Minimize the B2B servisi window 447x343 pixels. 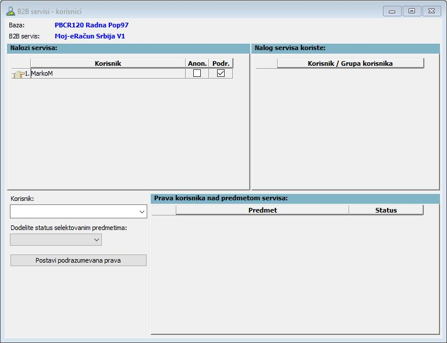pyautogui.click(x=392, y=11)
